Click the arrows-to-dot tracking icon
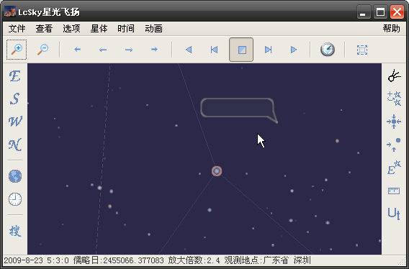The height and width of the screenshot is (269, 409). pyautogui.click(x=394, y=145)
